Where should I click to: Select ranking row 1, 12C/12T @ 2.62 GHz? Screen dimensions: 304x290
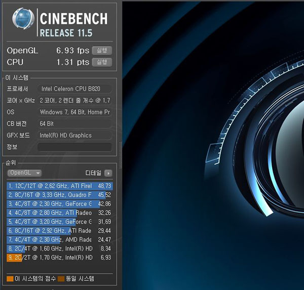click(60, 186)
